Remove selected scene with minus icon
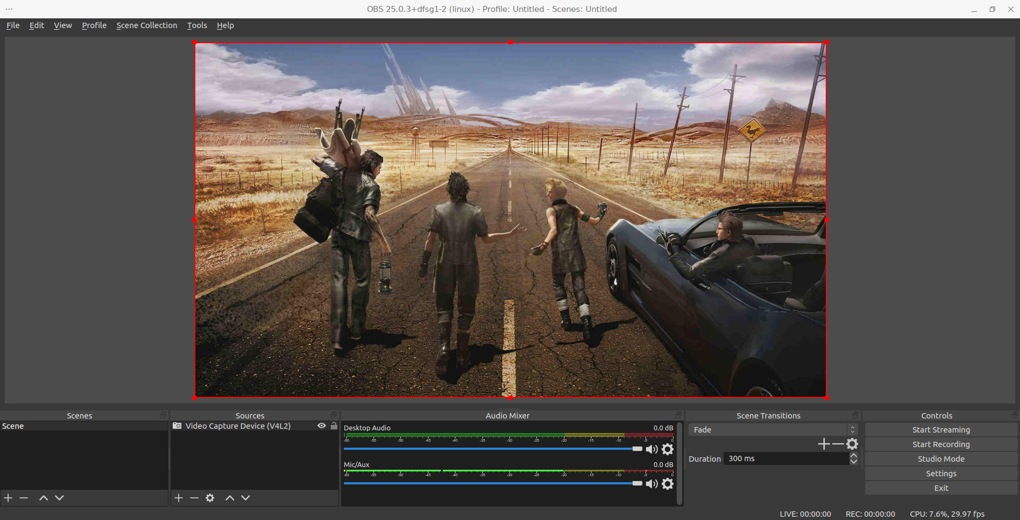 [24, 498]
